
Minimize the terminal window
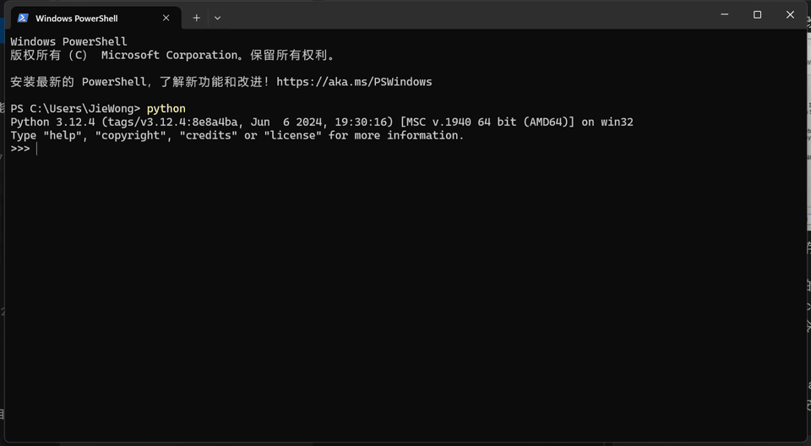724,14
